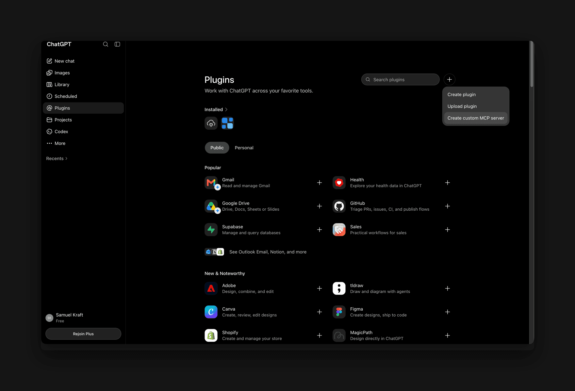Open the installed cloud-sync plugin icon

tap(211, 123)
